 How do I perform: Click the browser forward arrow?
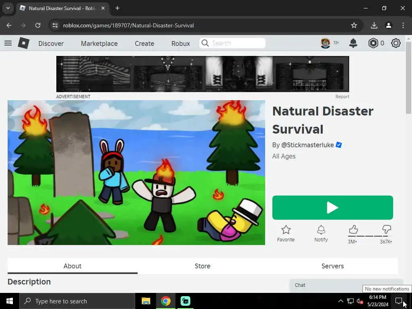tap(23, 25)
